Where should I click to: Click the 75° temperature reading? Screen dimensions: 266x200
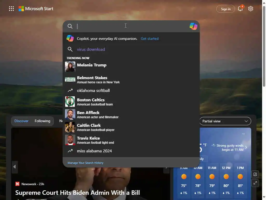[184, 185]
